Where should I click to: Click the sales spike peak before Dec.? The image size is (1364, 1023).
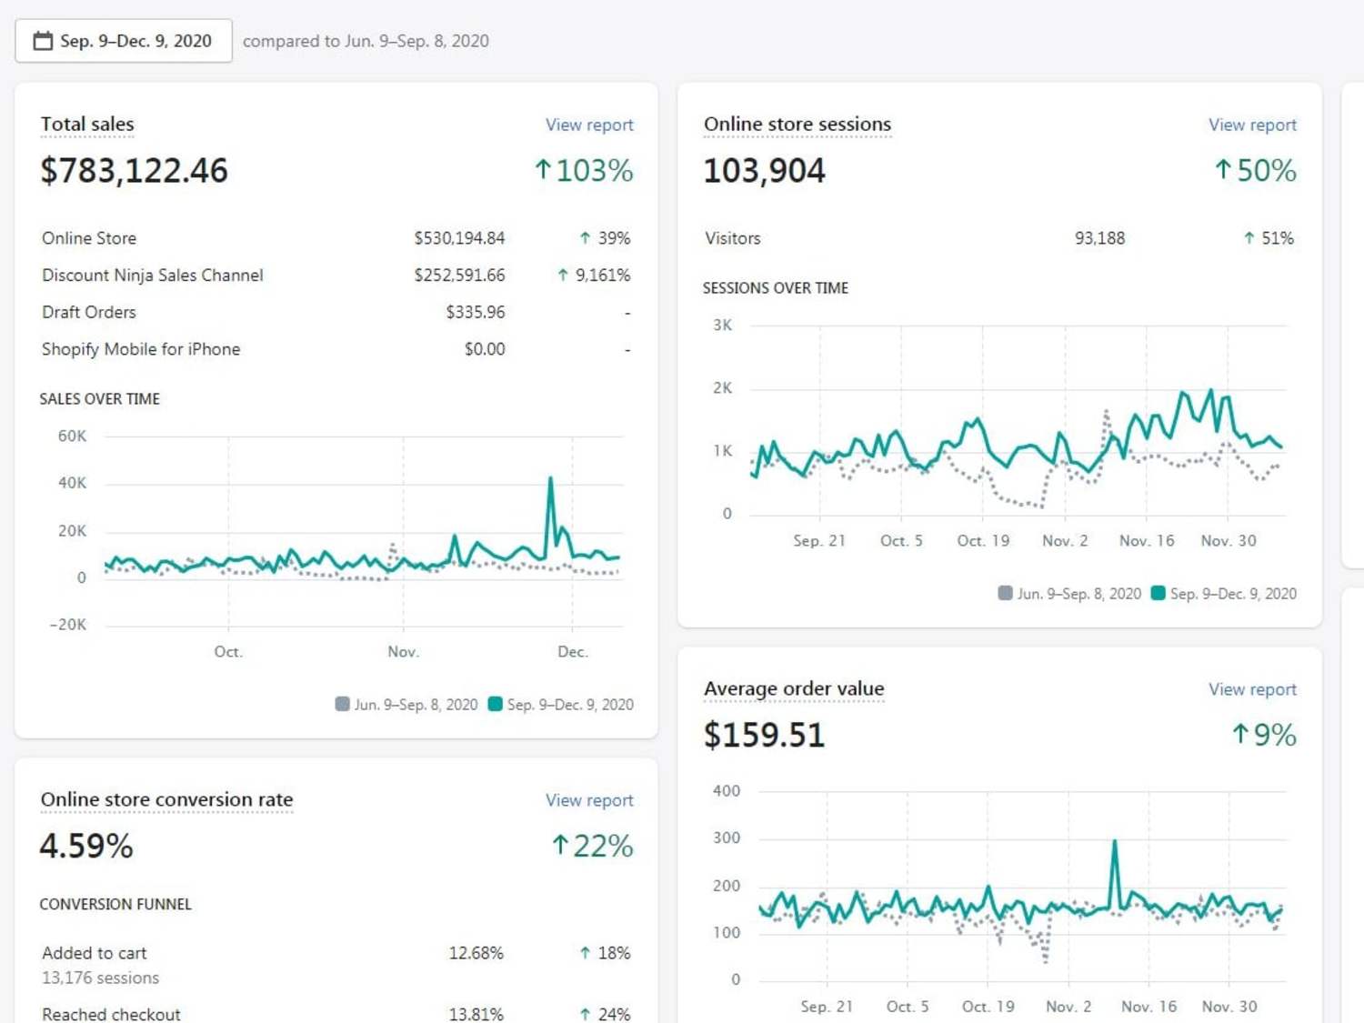pyautogui.click(x=551, y=478)
